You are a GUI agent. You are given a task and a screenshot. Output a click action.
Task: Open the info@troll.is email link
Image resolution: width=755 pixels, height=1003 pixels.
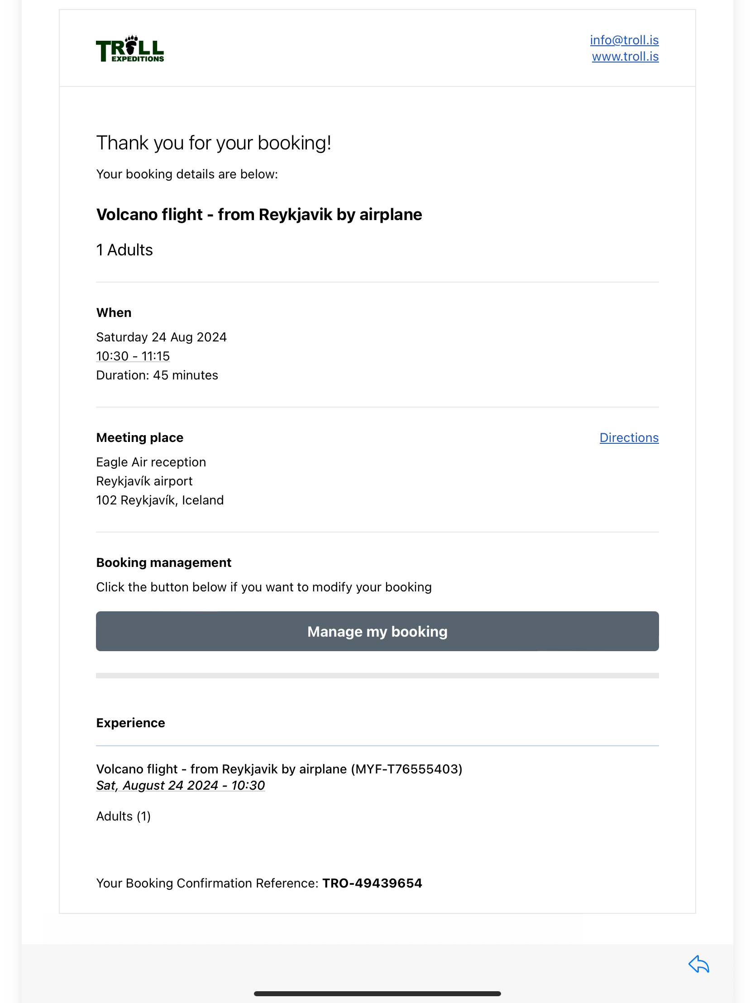[624, 40]
